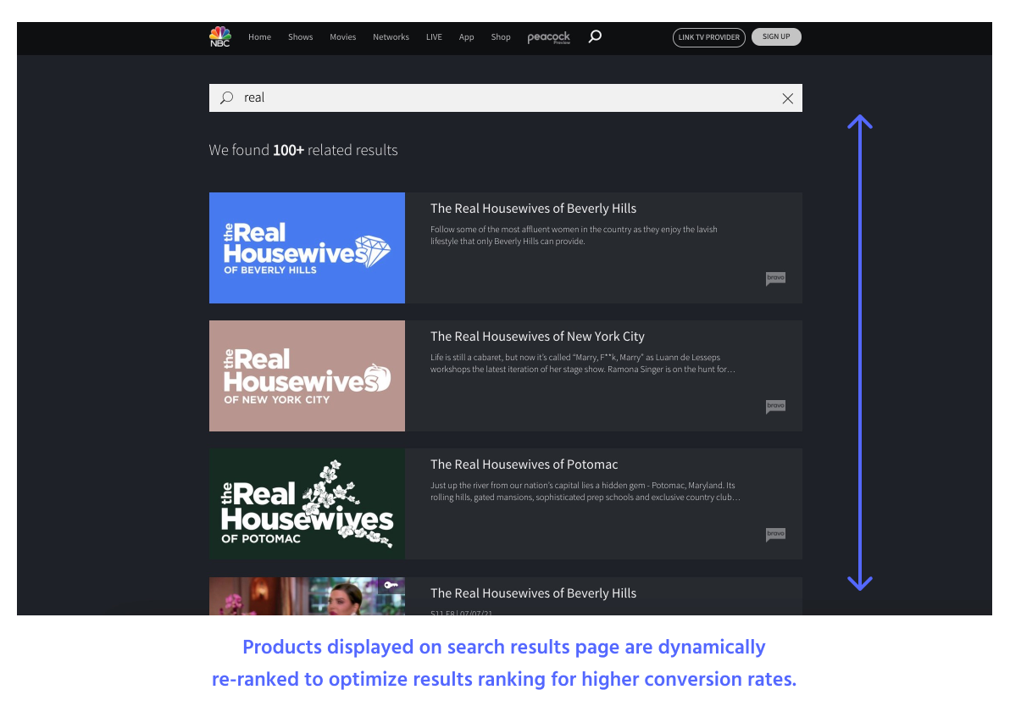Visit the Shop nav link
This screenshot has width=1010, height=712.
click(x=501, y=37)
